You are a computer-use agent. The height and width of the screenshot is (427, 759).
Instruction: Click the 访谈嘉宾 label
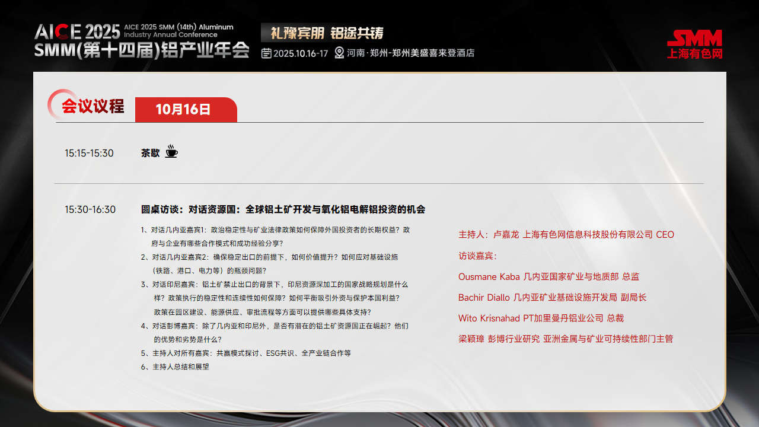(x=477, y=256)
